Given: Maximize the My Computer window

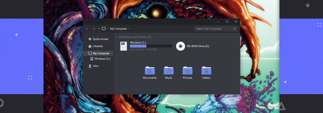Looking at the screenshot, I should click(x=227, y=22).
